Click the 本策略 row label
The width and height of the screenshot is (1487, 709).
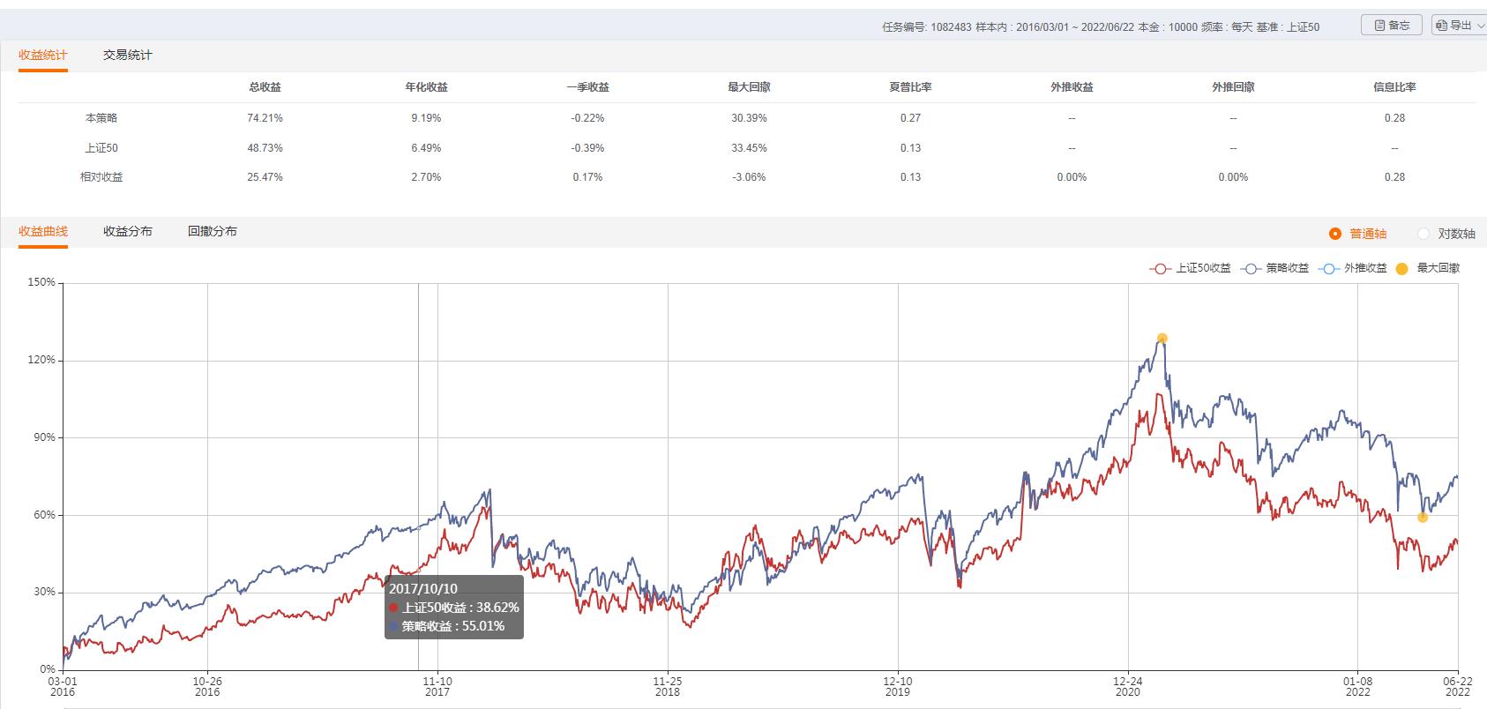click(x=101, y=118)
